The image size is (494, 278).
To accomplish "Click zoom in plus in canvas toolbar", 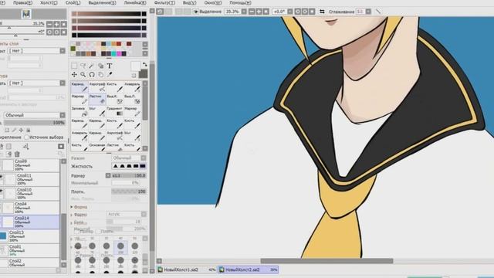I will (x=259, y=12).
